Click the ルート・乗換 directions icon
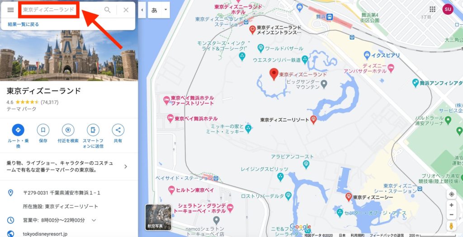This screenshot has width=463, height=237. pyautogui.click(x=18, y=130)
